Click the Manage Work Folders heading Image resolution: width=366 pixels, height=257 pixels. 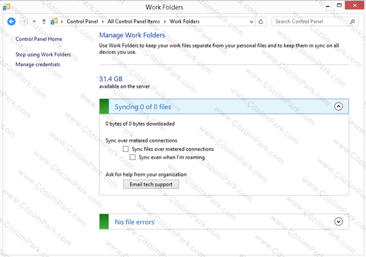(132, 35)
